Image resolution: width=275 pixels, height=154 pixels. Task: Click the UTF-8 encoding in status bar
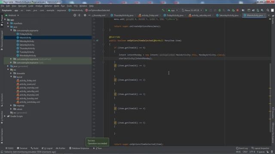[x=252, y=152]
